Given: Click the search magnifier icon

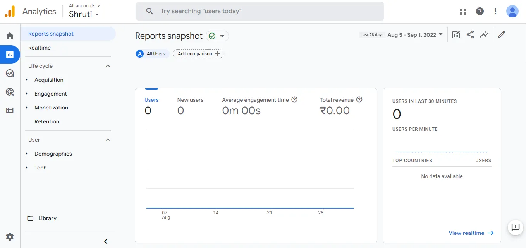Looking at the screenshot, I should (x=150, y=11).
